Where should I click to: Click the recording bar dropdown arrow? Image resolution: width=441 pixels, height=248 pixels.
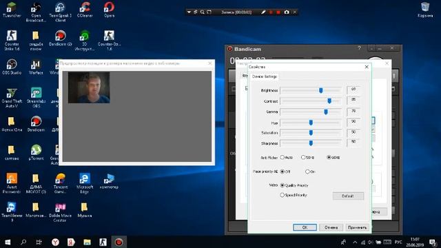coord(189,12)
